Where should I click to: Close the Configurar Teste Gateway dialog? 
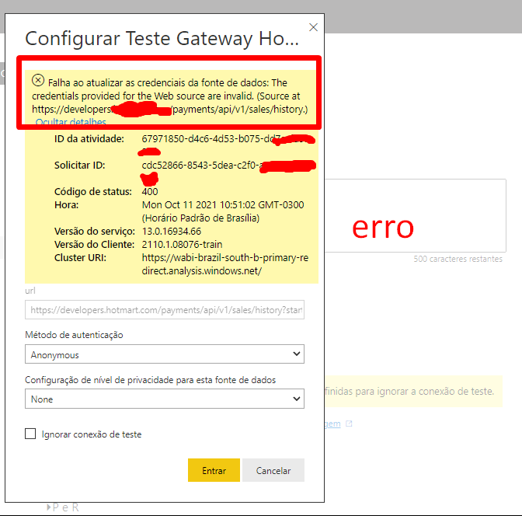[x=313, y=27]
